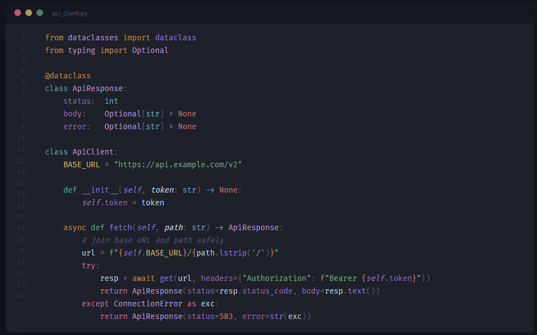Select the token parameter on line 15
The image size is (537, 335).
pyautogui.click(x=162, y=190)
